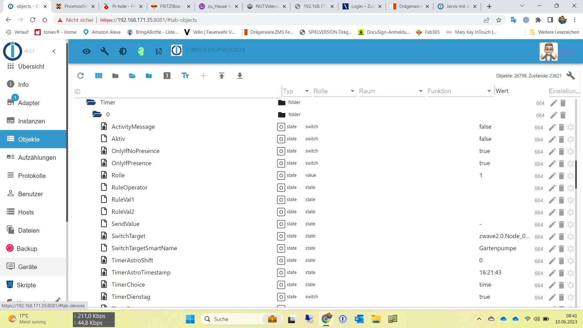Toggle the Aktiv switch state false
The width and height of the screenshot is (583, 328).
(485, 139)
